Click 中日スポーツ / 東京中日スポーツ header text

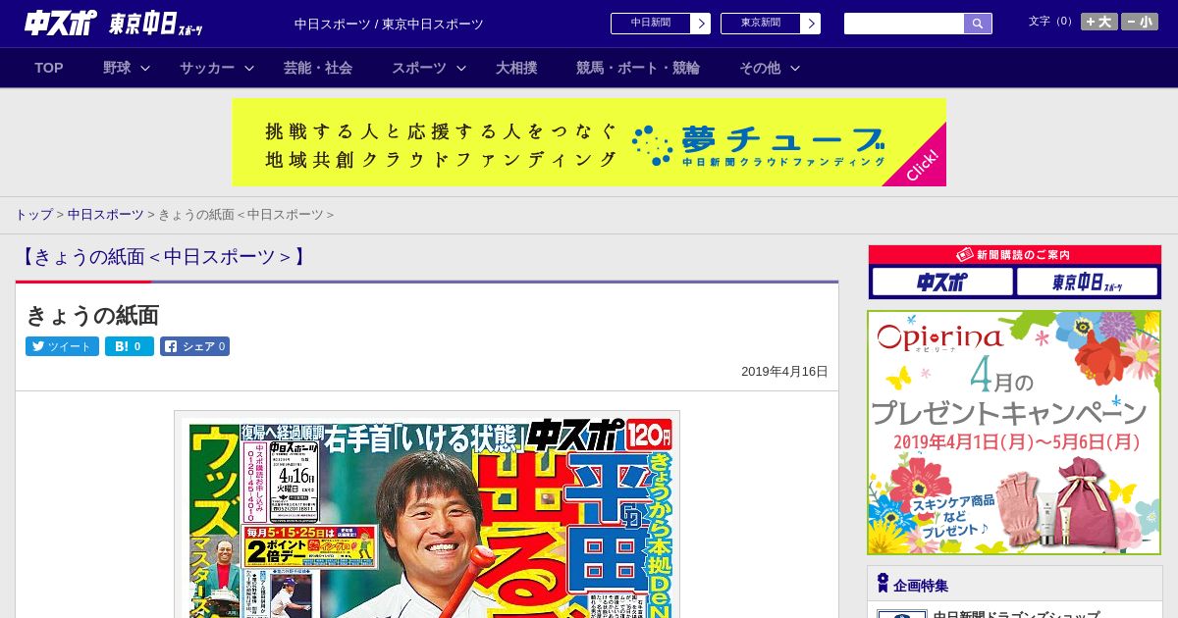[x=389, y=24]
